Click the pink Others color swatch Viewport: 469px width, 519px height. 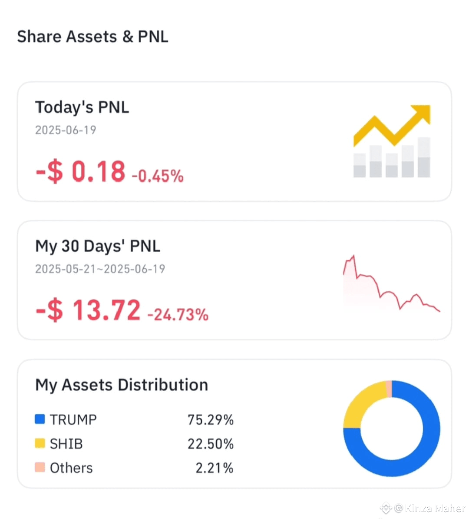40,467
